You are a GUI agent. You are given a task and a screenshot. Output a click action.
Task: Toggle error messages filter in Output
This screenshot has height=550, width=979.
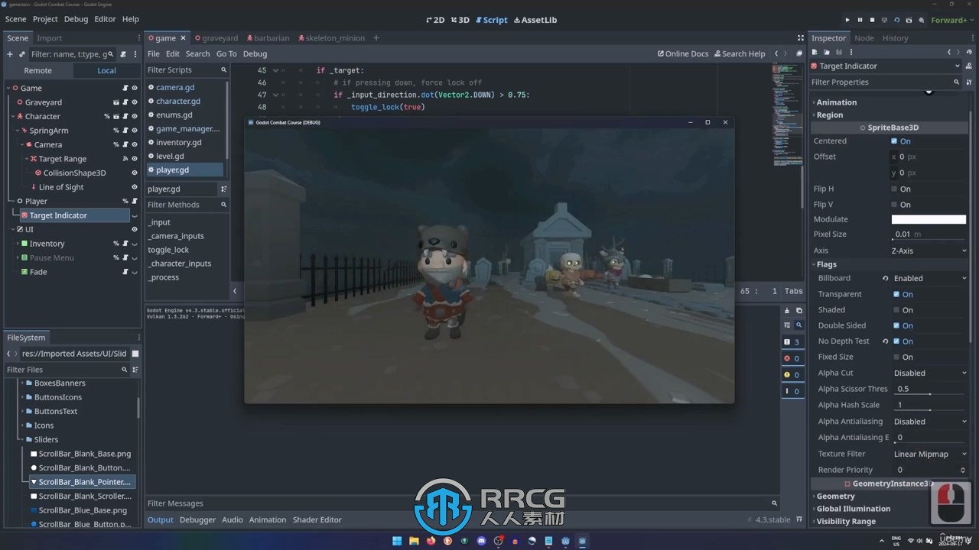coord(792,358)
